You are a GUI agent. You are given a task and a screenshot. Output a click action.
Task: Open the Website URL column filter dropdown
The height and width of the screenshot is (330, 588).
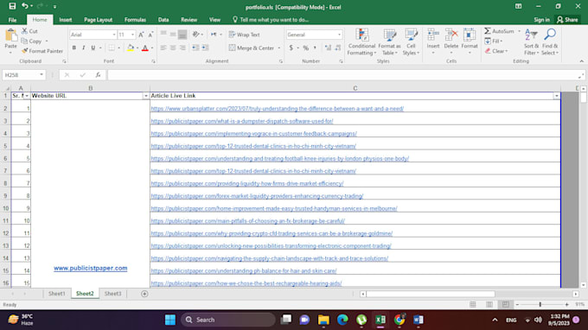146,96
